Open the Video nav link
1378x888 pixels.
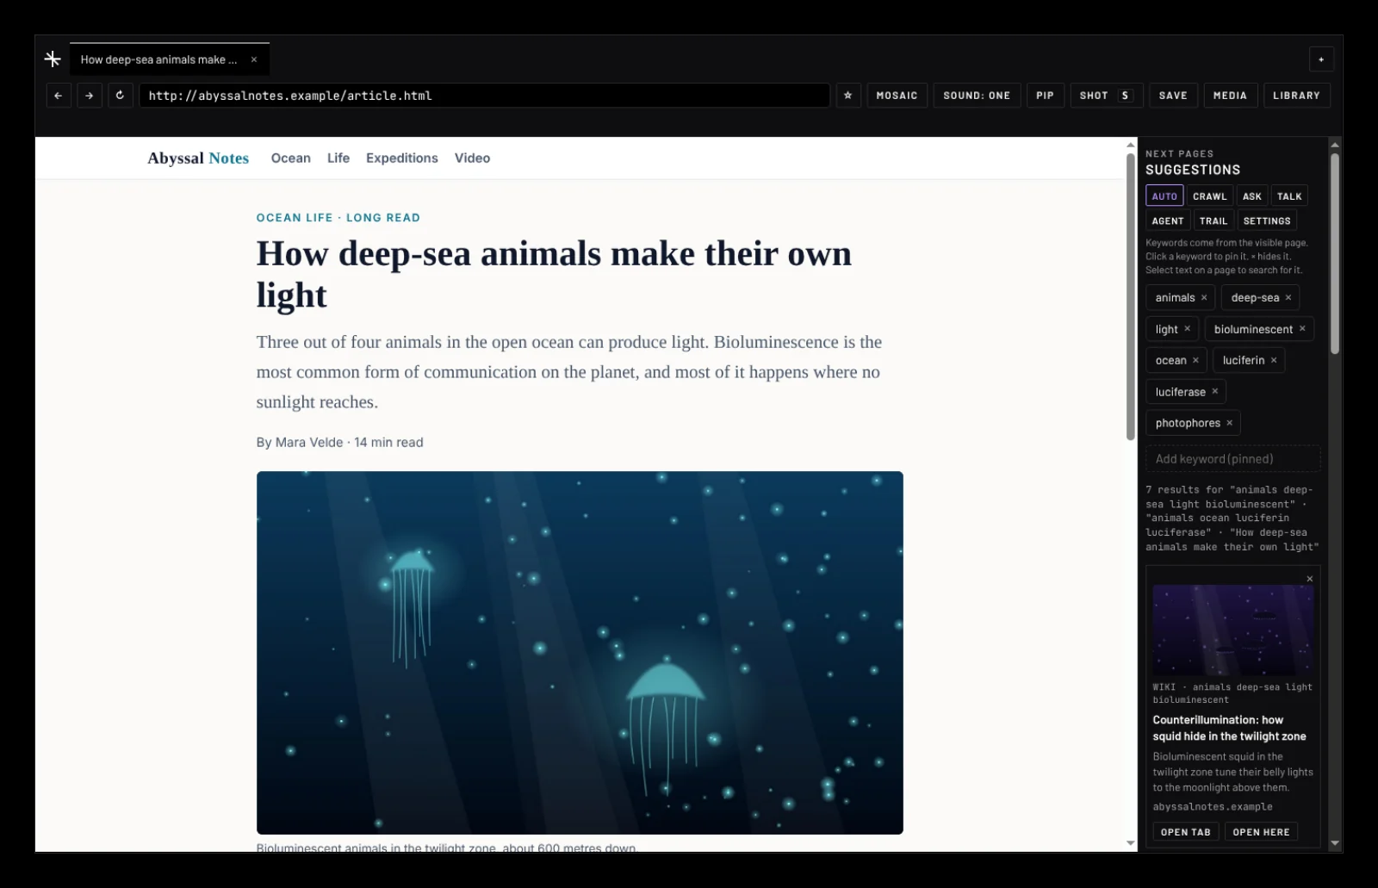click(x=472, y=158)
